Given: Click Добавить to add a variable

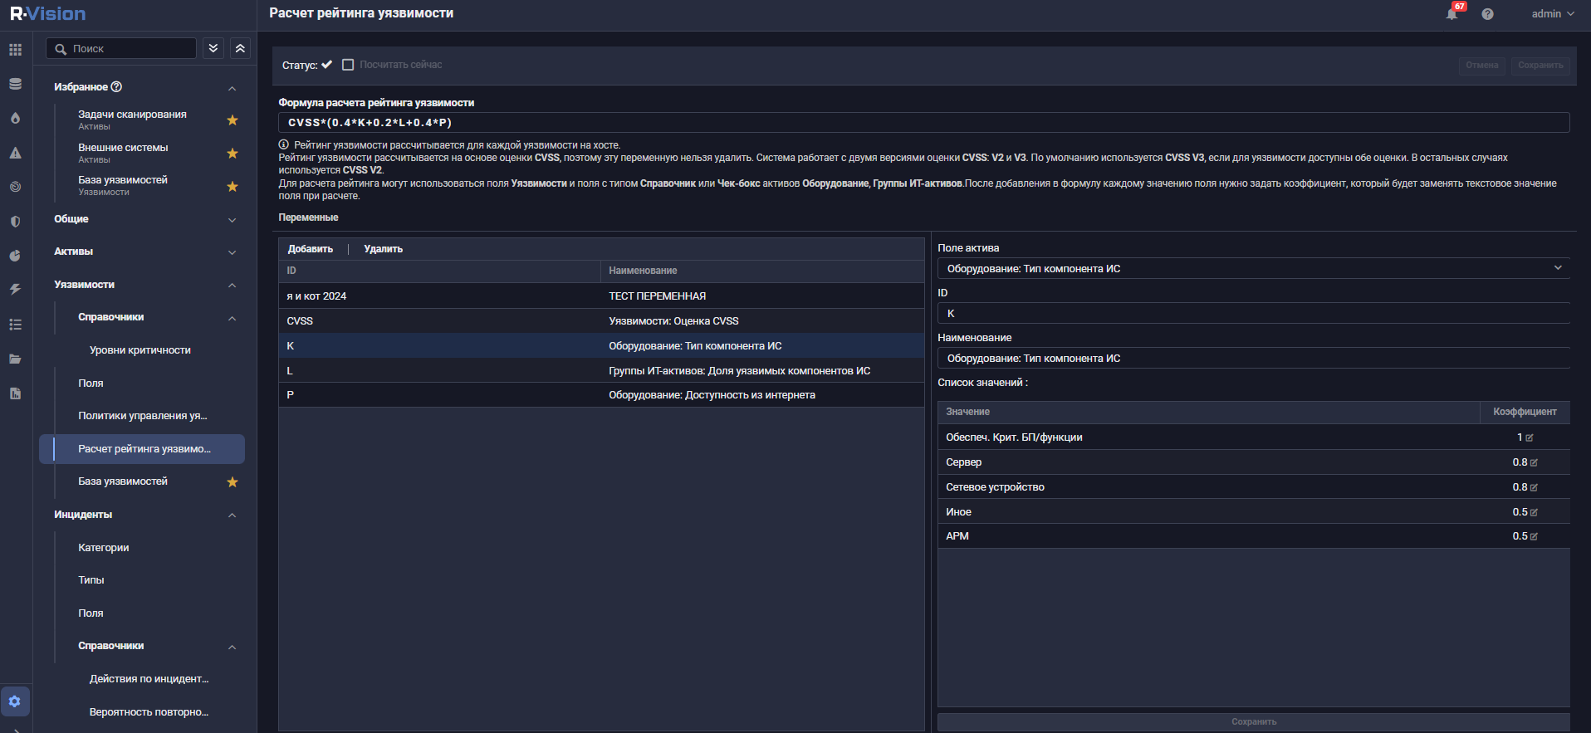Looking at the screenshot, I should pyautogui.click(x=310, y=249).
